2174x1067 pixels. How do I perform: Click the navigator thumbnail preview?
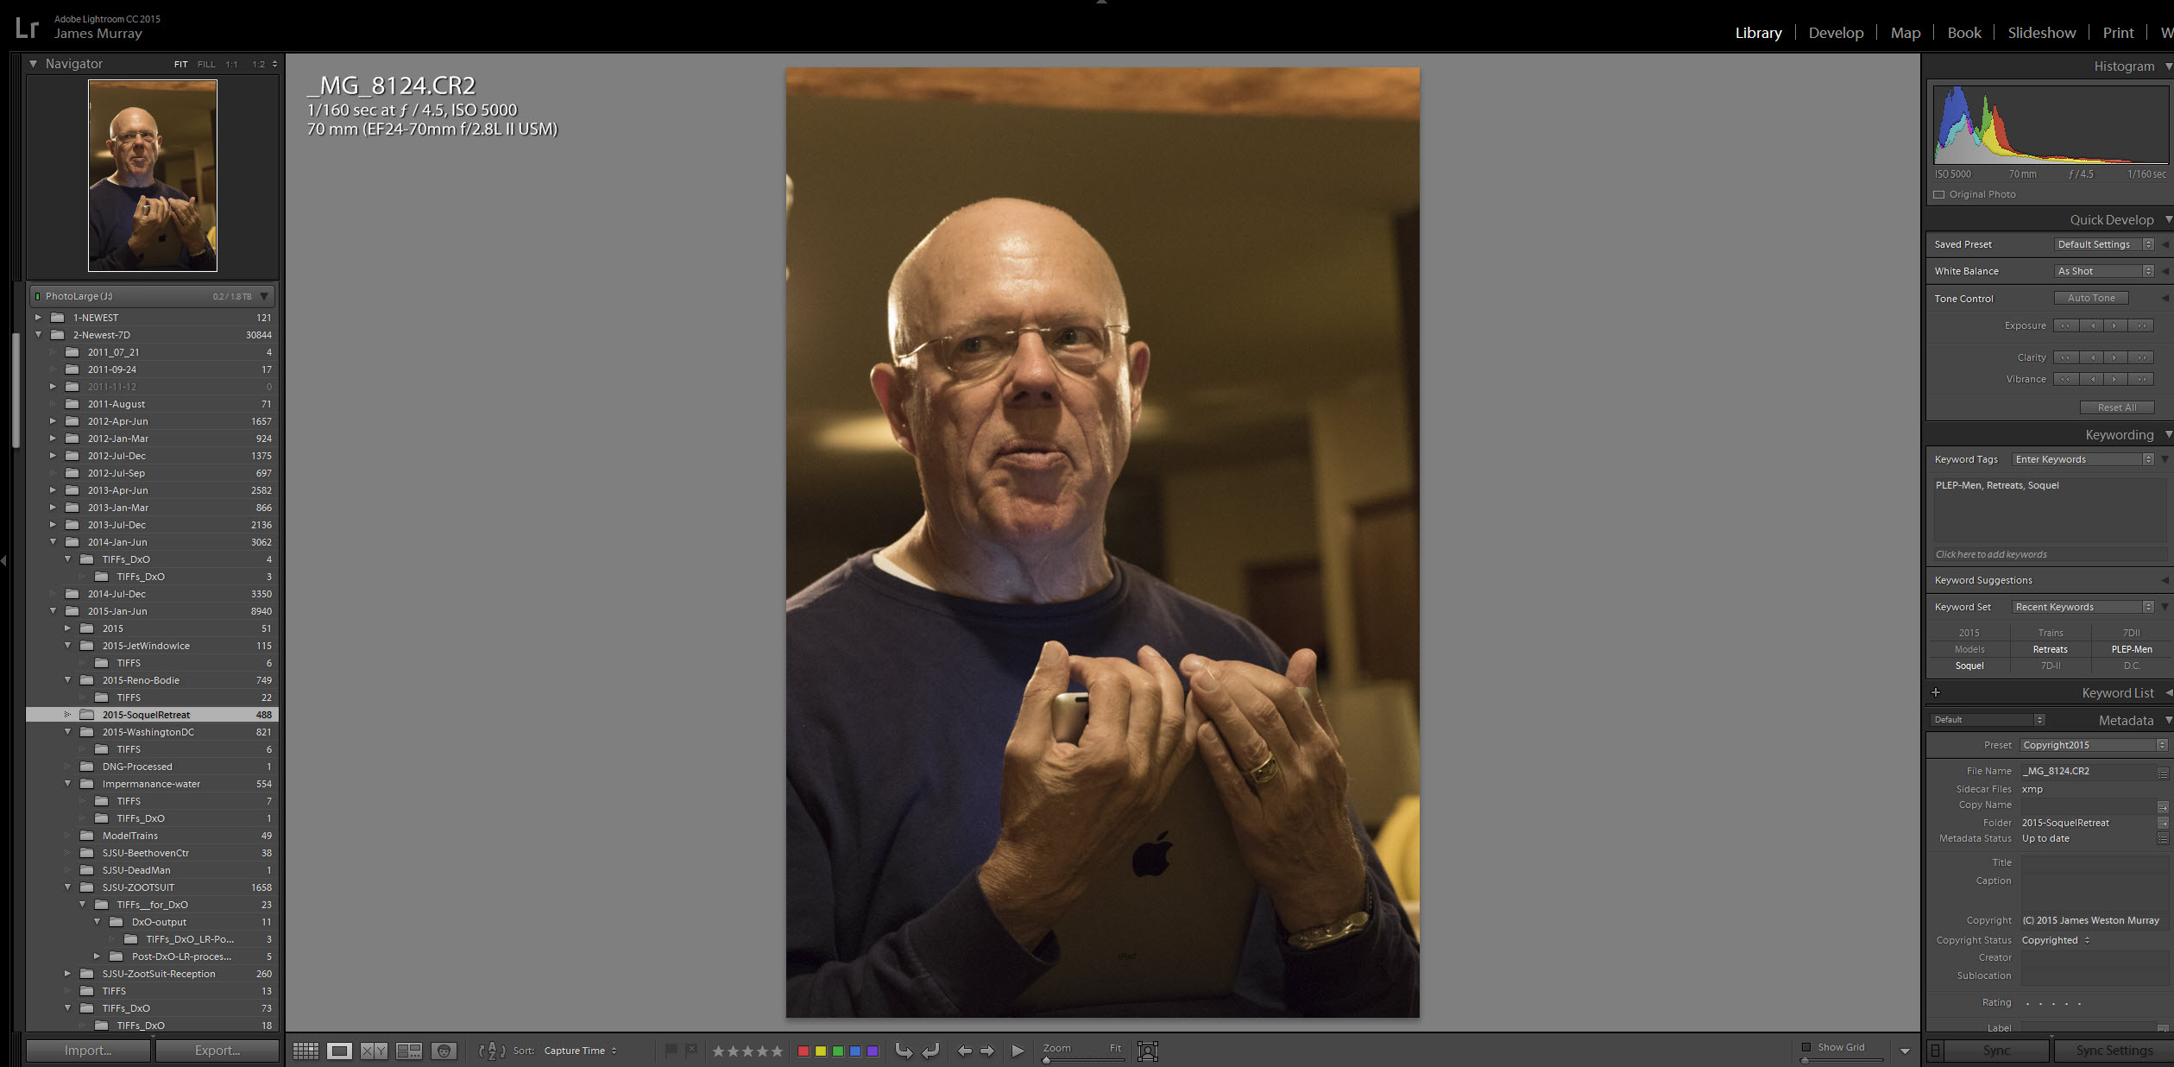click(x=151, y=175)
